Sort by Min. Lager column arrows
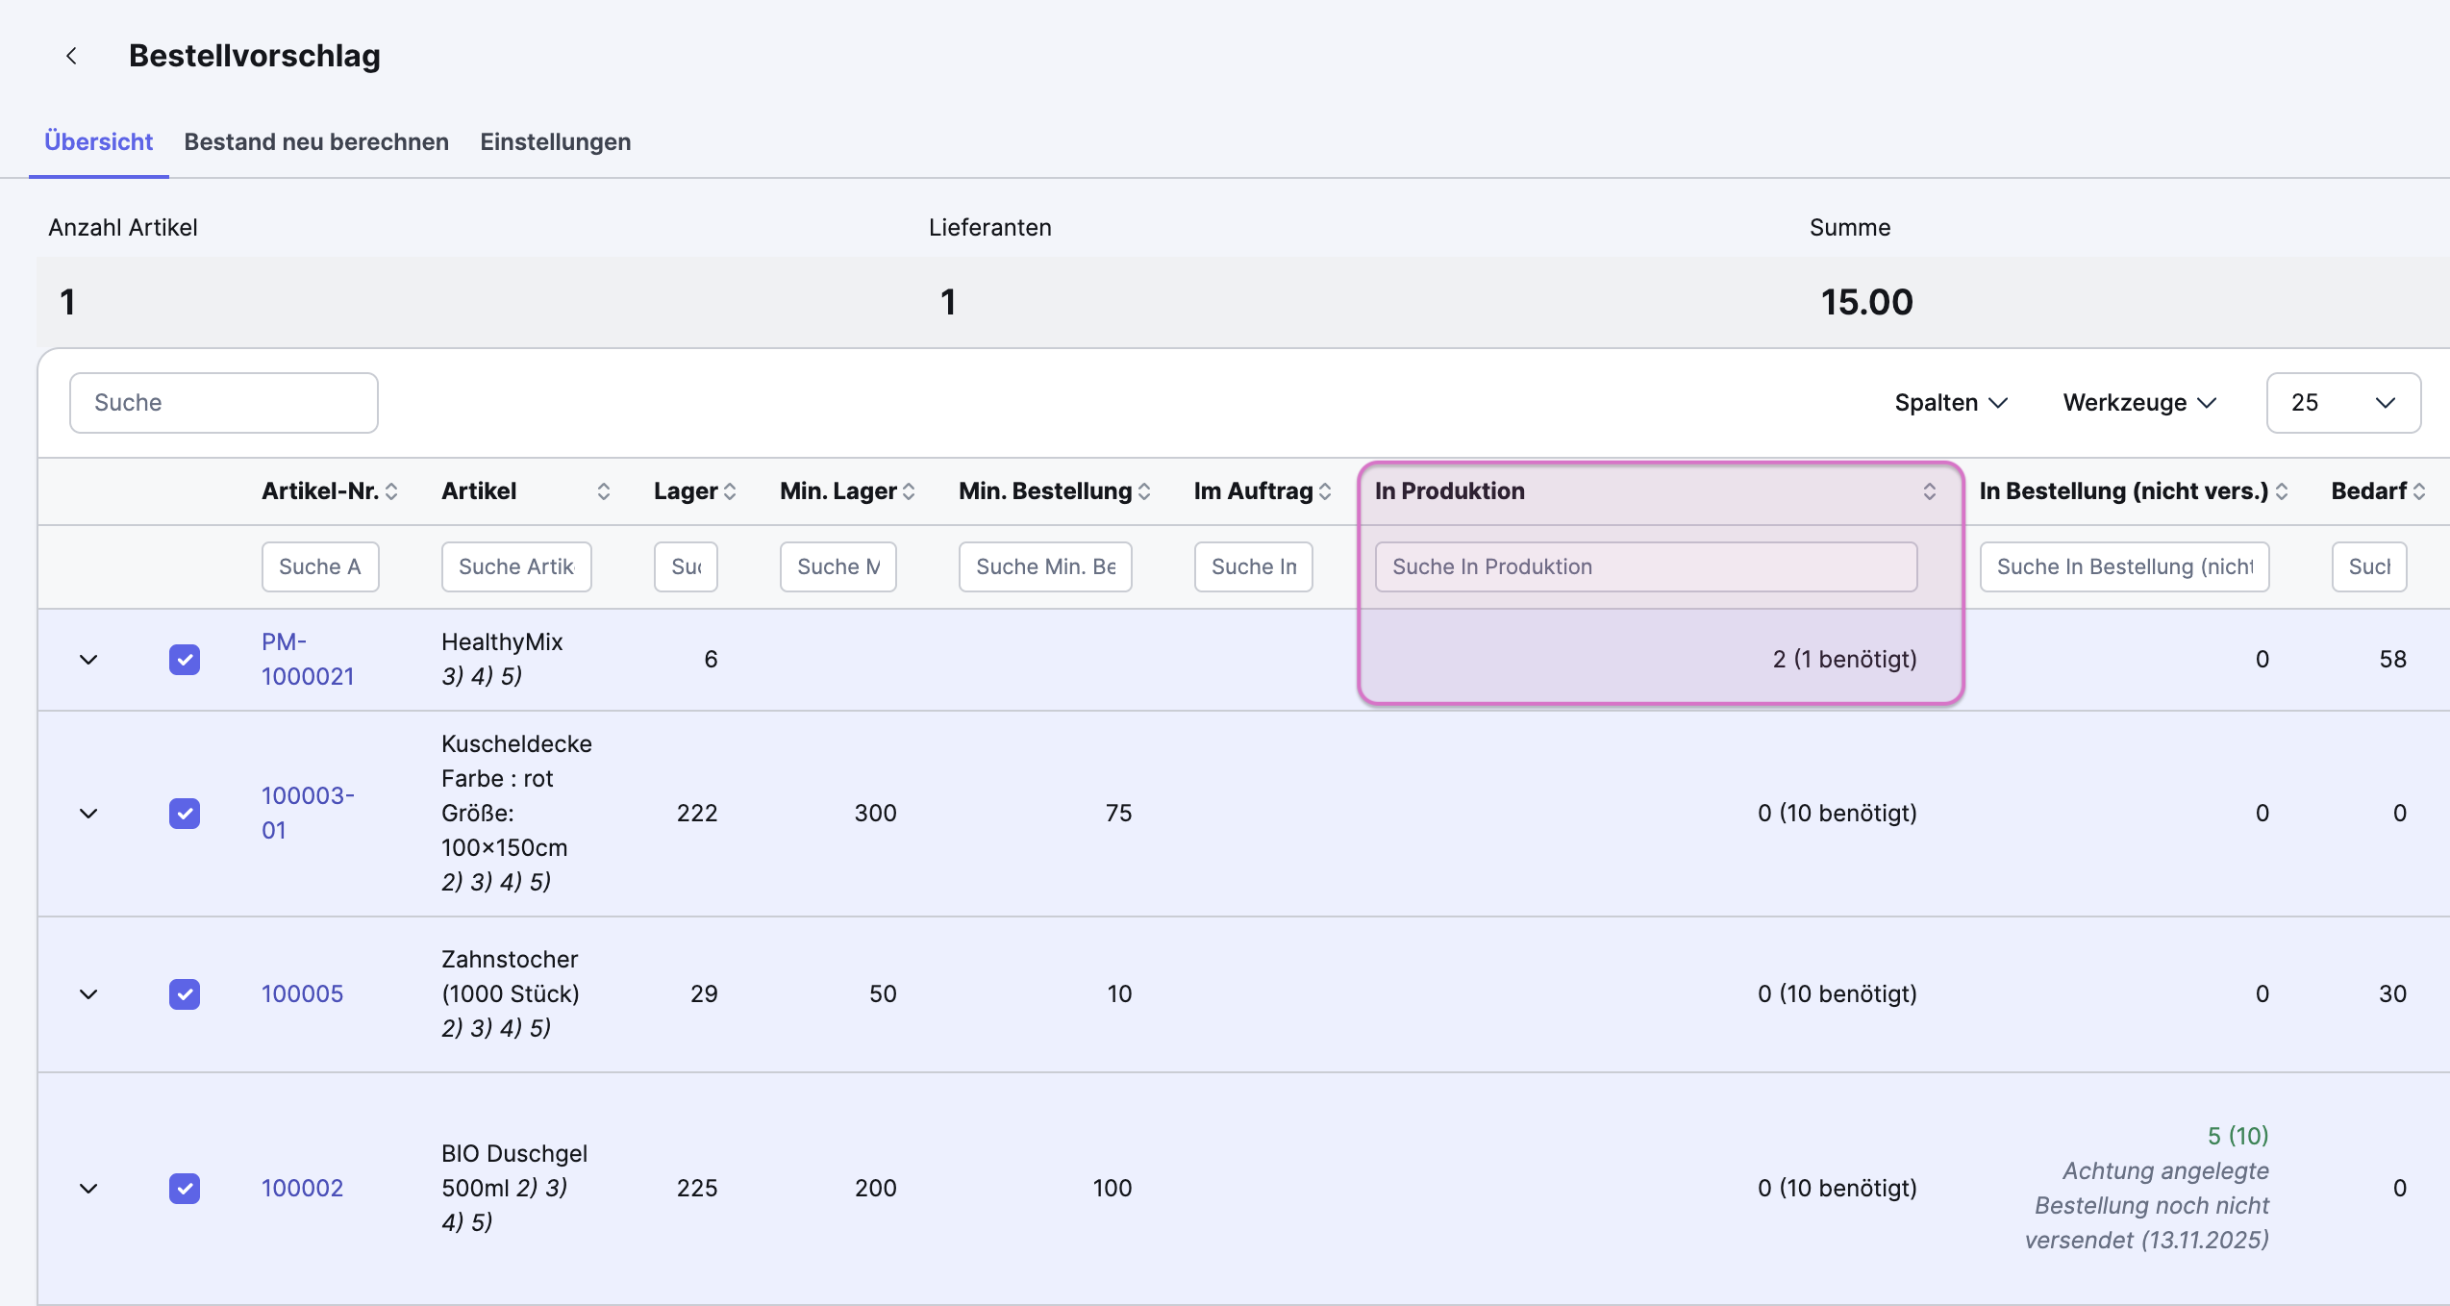 (909, 491)
